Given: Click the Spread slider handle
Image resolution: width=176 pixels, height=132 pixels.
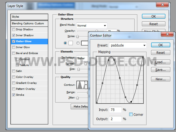Looking at the screenshot, I should click(86, 64).
